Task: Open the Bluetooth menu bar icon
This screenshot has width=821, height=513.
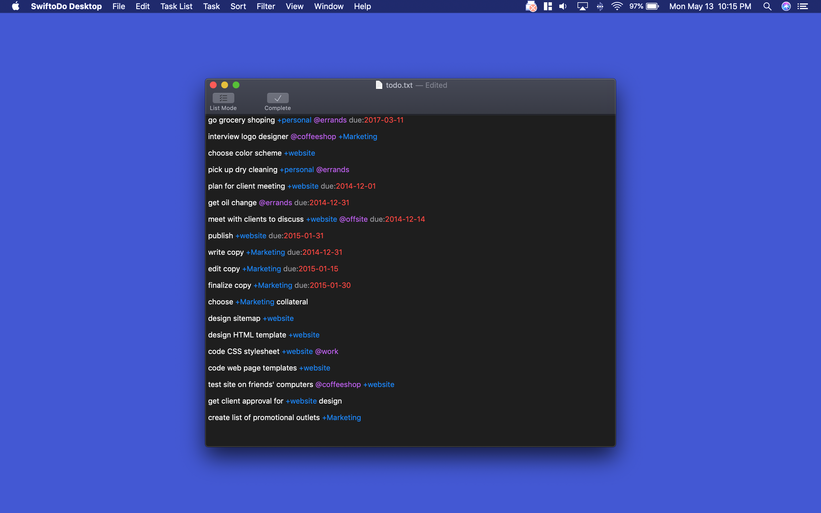Action: (600, 6)
